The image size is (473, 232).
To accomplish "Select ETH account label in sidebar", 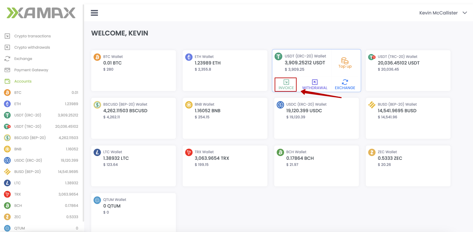I will (18, 104).
